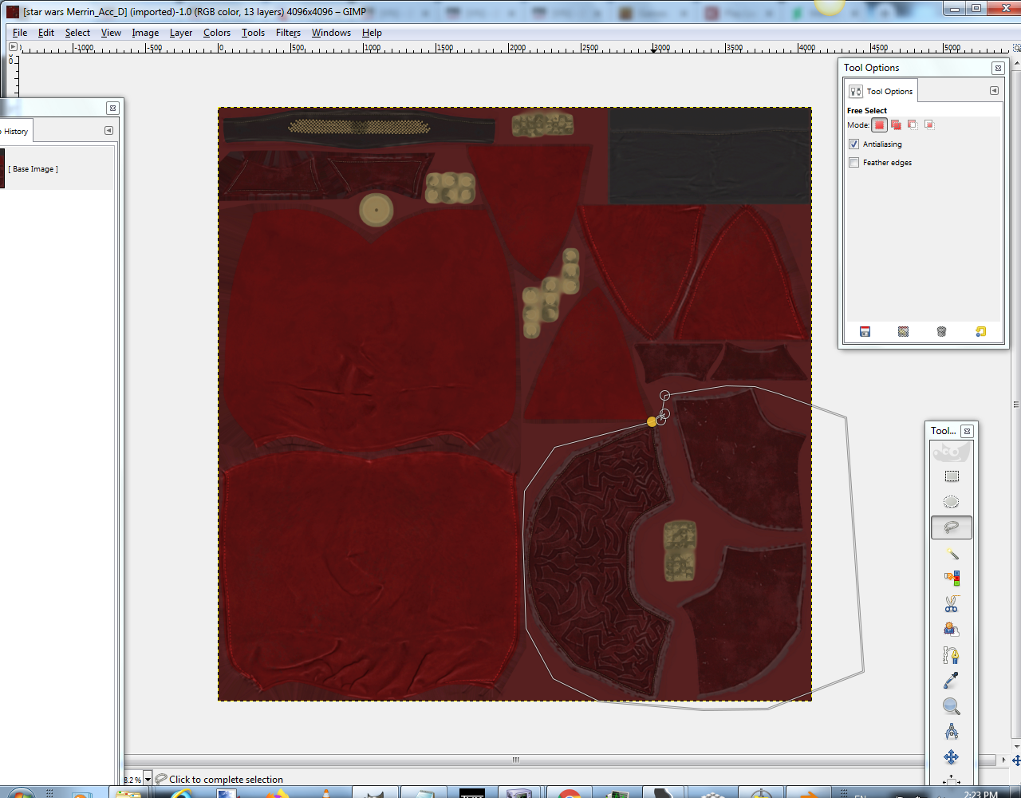Choose Replace current selection mode

tap(879, 124)
